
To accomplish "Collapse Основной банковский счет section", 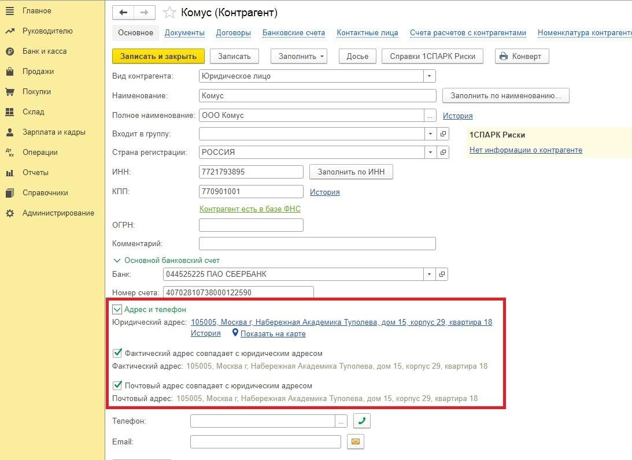I will click(117, 261).
